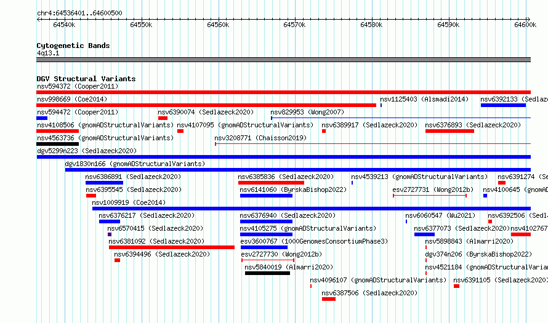The image size is (548, 323).
Task: Open nsv4539213 gnomAD variant label
Action: [x=419, y=177]
